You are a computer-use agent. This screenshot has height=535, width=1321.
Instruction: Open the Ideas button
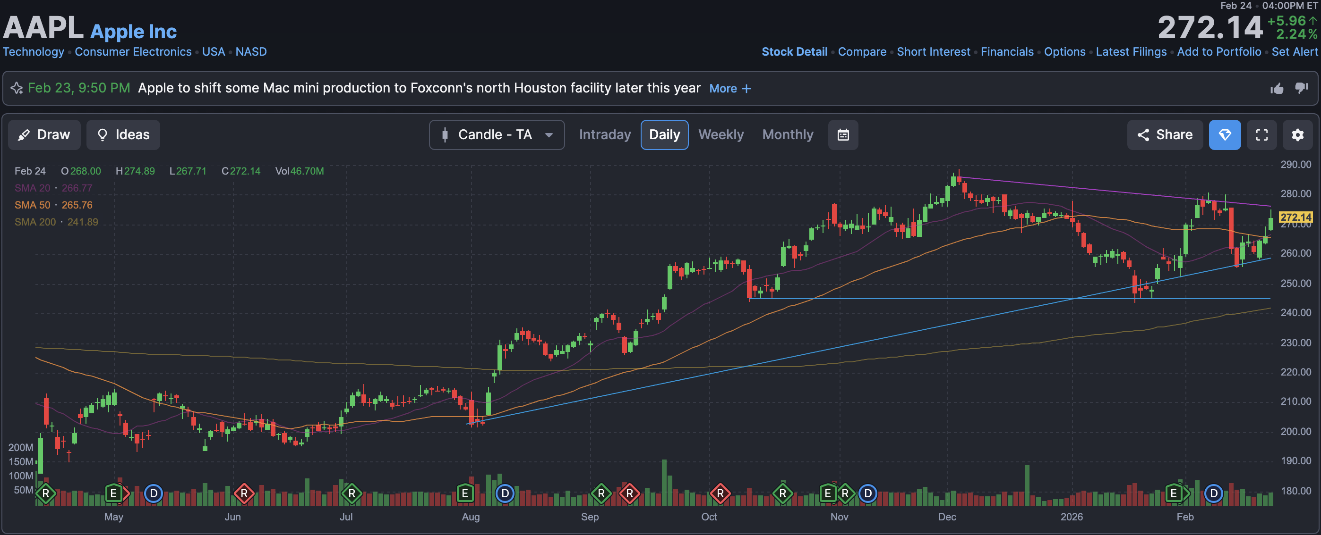[x=123, y=134]
